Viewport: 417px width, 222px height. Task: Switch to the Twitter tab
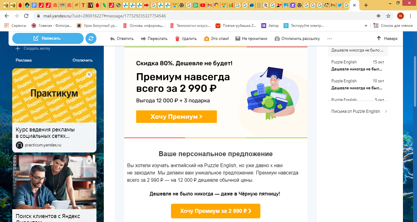[339, 5]
